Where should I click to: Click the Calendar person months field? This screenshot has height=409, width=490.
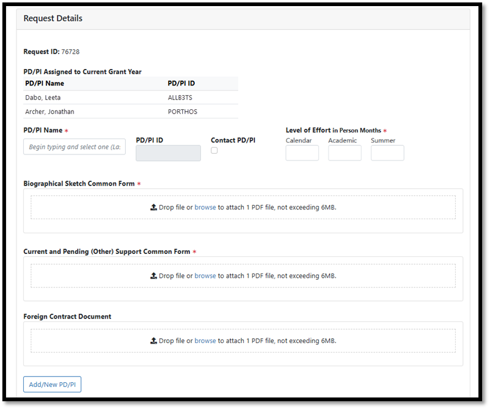pos(302,153)
